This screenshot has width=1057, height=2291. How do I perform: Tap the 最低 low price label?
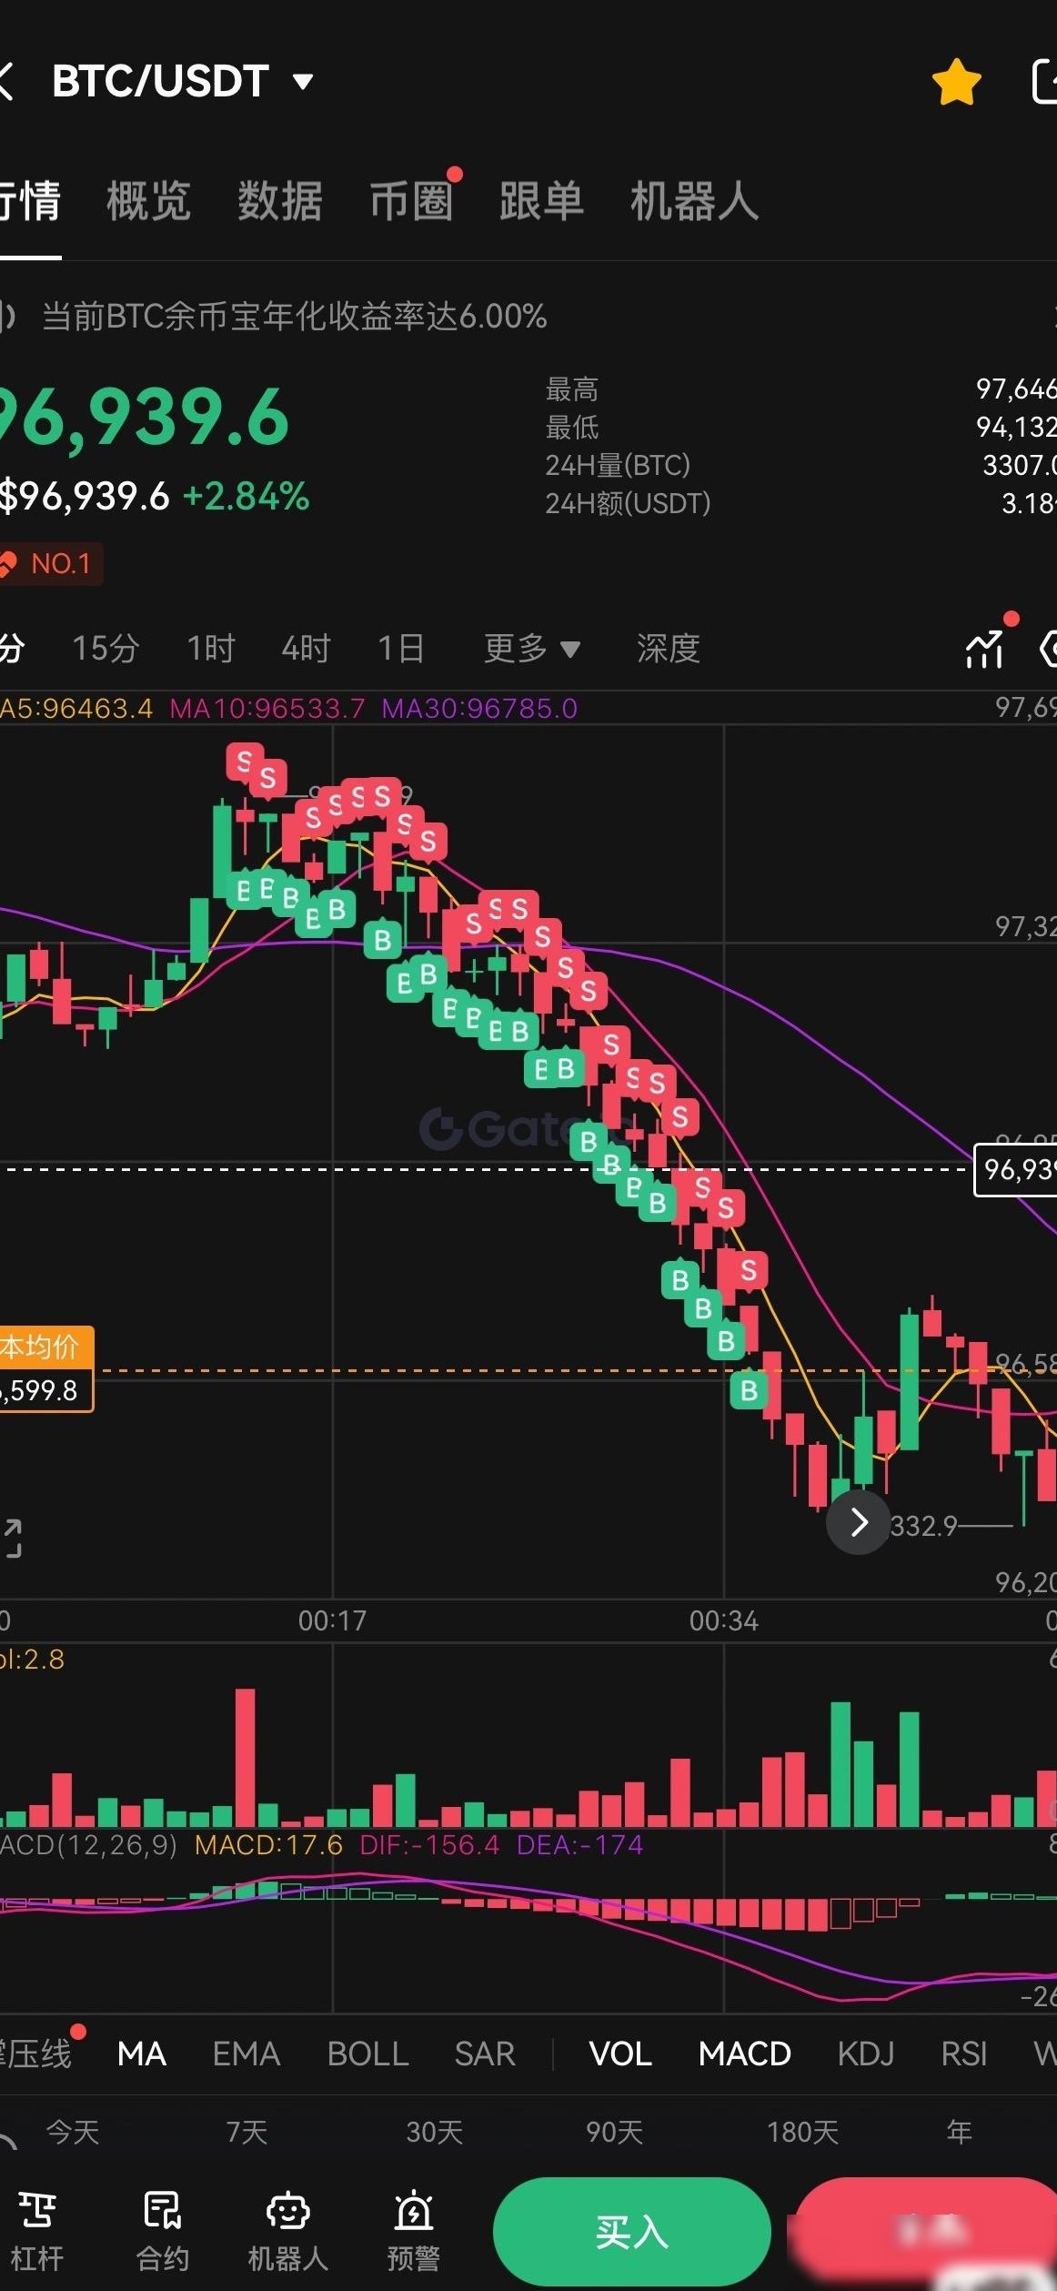pyautogui.click(x=572, y=427)
